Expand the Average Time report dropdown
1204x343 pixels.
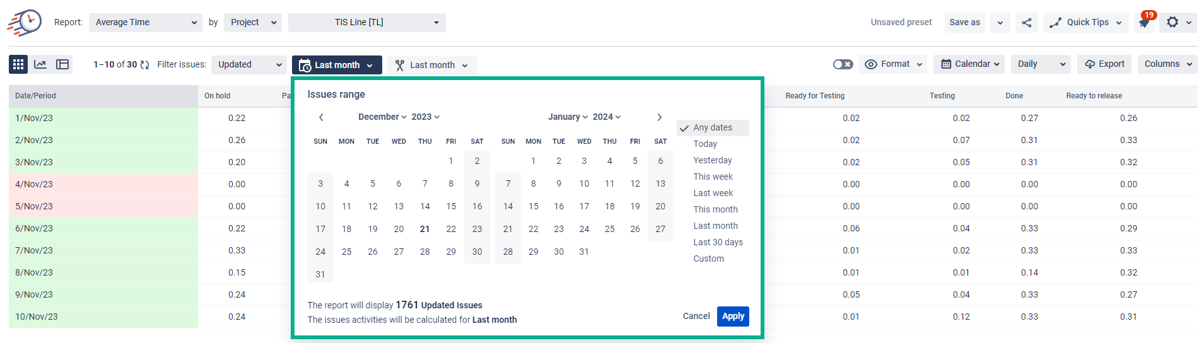(146, 23)
